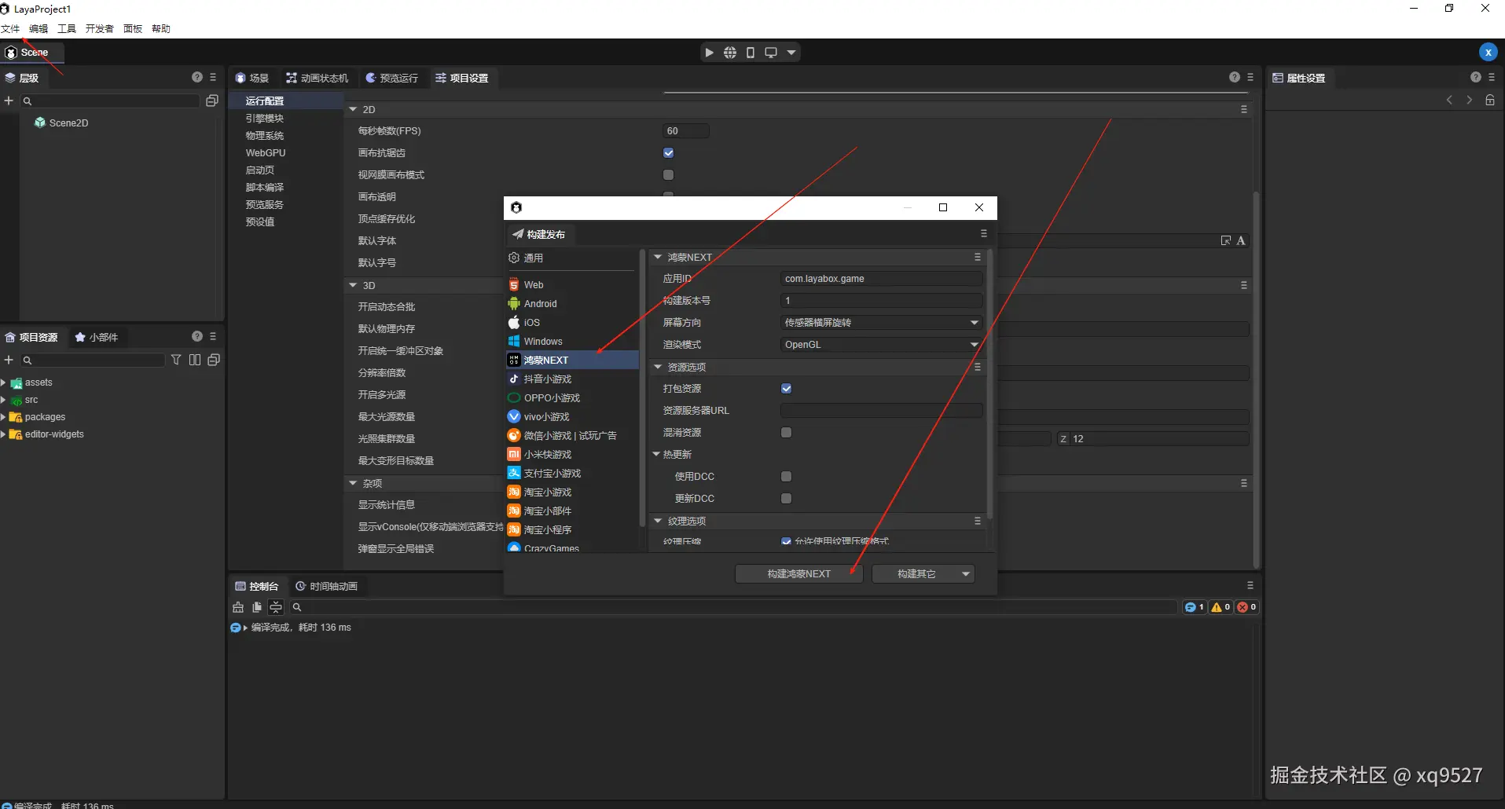Open browser preview with the globe icon
Image resolution: width=1505 pixels, height=809 pixels.
[x=730, y=53]
